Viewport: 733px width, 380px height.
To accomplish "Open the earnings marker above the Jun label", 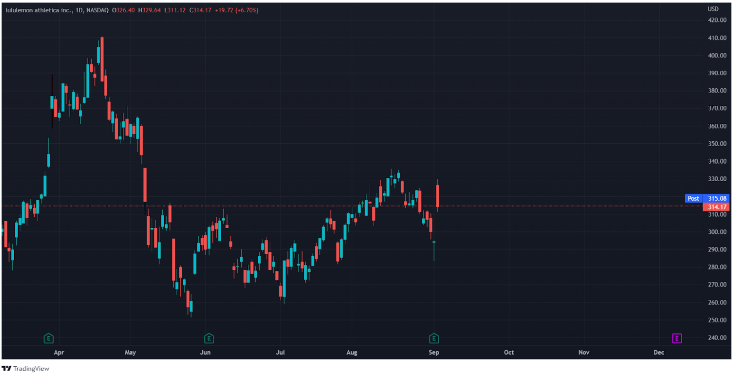I will [x=209, y=339].
